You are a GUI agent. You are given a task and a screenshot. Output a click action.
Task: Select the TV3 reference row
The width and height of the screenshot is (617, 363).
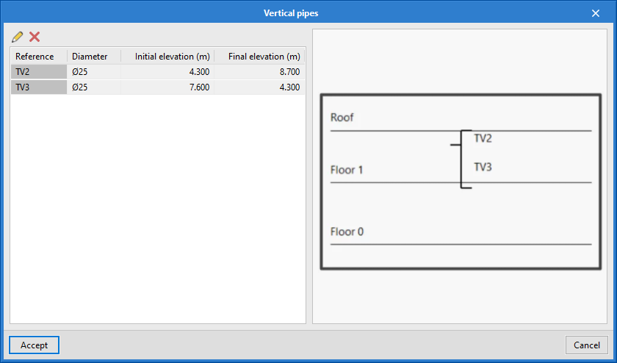pos(38,87)
